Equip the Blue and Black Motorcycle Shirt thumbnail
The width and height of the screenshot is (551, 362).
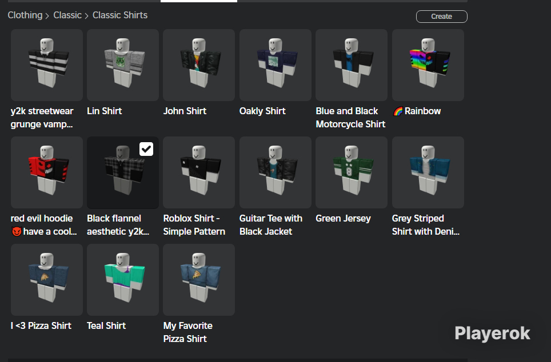click(x=352, y=65)
